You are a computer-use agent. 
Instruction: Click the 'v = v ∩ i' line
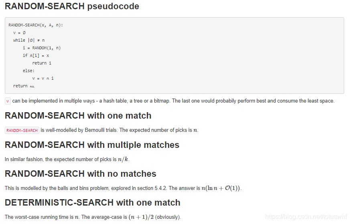coord(43,78)
